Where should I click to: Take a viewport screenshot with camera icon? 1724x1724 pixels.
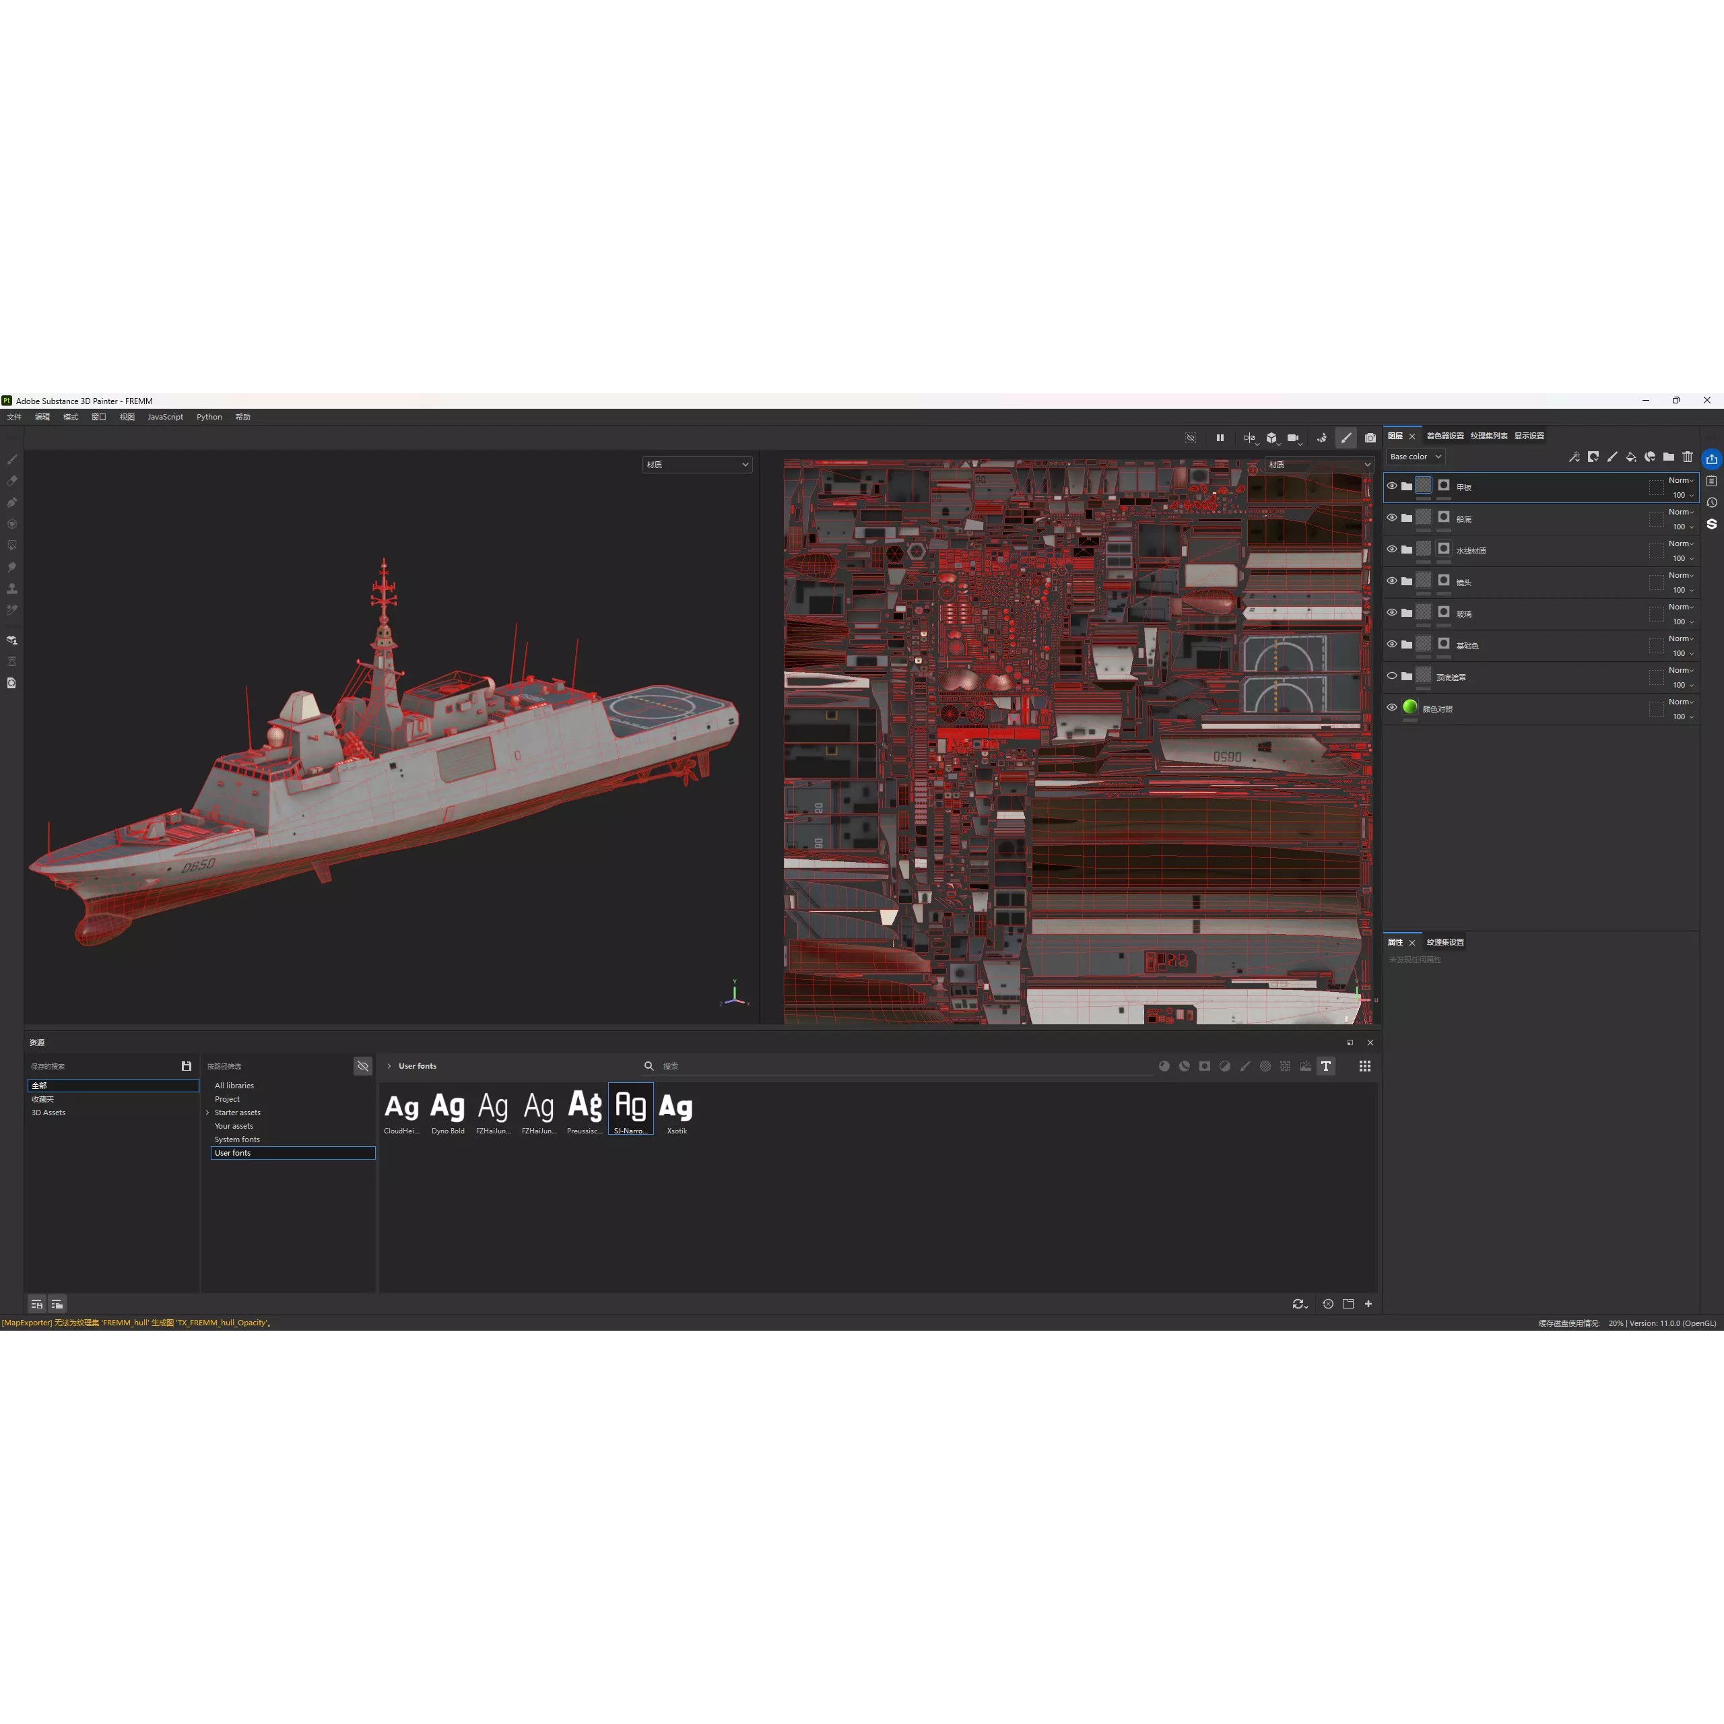(1370, 438)
